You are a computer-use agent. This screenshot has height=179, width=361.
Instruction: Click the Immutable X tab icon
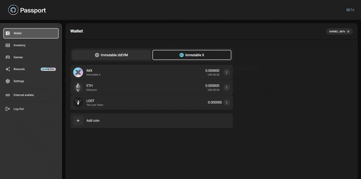point(182,55)
